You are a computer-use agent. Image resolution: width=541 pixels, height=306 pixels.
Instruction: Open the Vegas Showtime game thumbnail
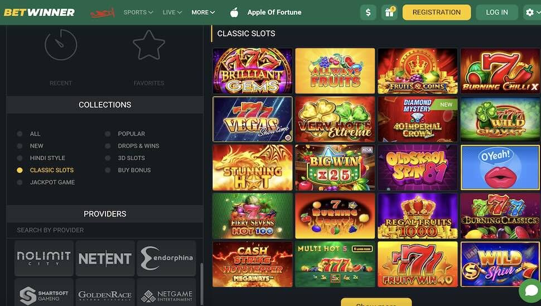tap(253, 120)
